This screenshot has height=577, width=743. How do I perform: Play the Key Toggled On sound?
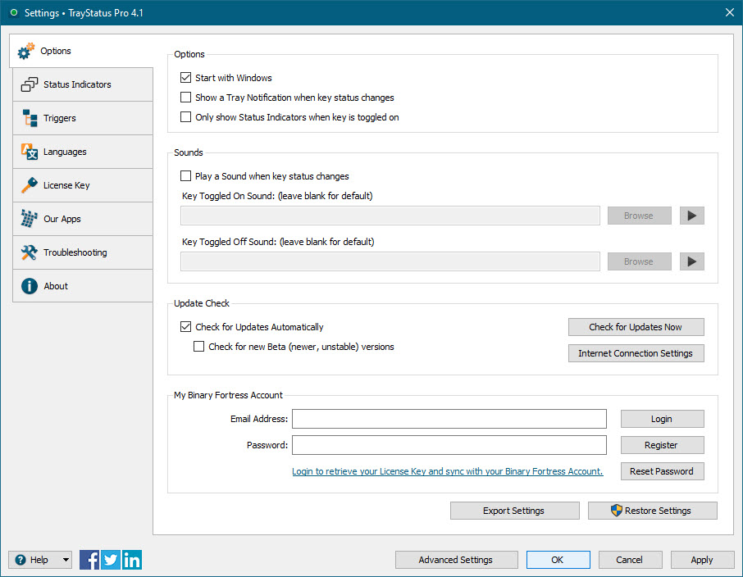pos(692,216)
